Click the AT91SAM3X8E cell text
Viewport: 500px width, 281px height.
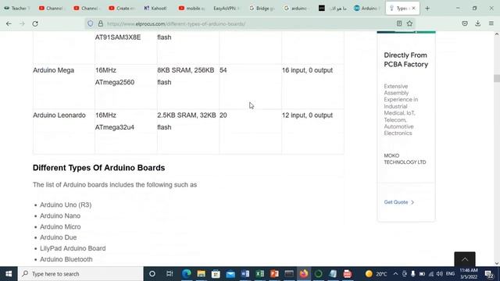point(118,37)
